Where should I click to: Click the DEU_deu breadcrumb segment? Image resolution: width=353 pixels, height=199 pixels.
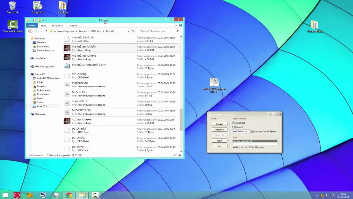click(96, 31)
